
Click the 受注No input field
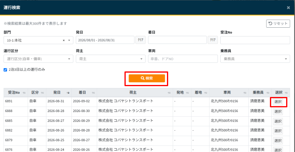click(255, 40)
